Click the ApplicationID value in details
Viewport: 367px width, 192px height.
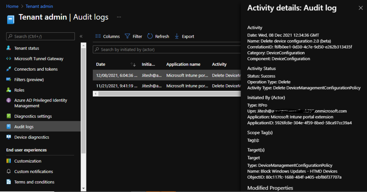pyautogui.click(x=313, y=123)
